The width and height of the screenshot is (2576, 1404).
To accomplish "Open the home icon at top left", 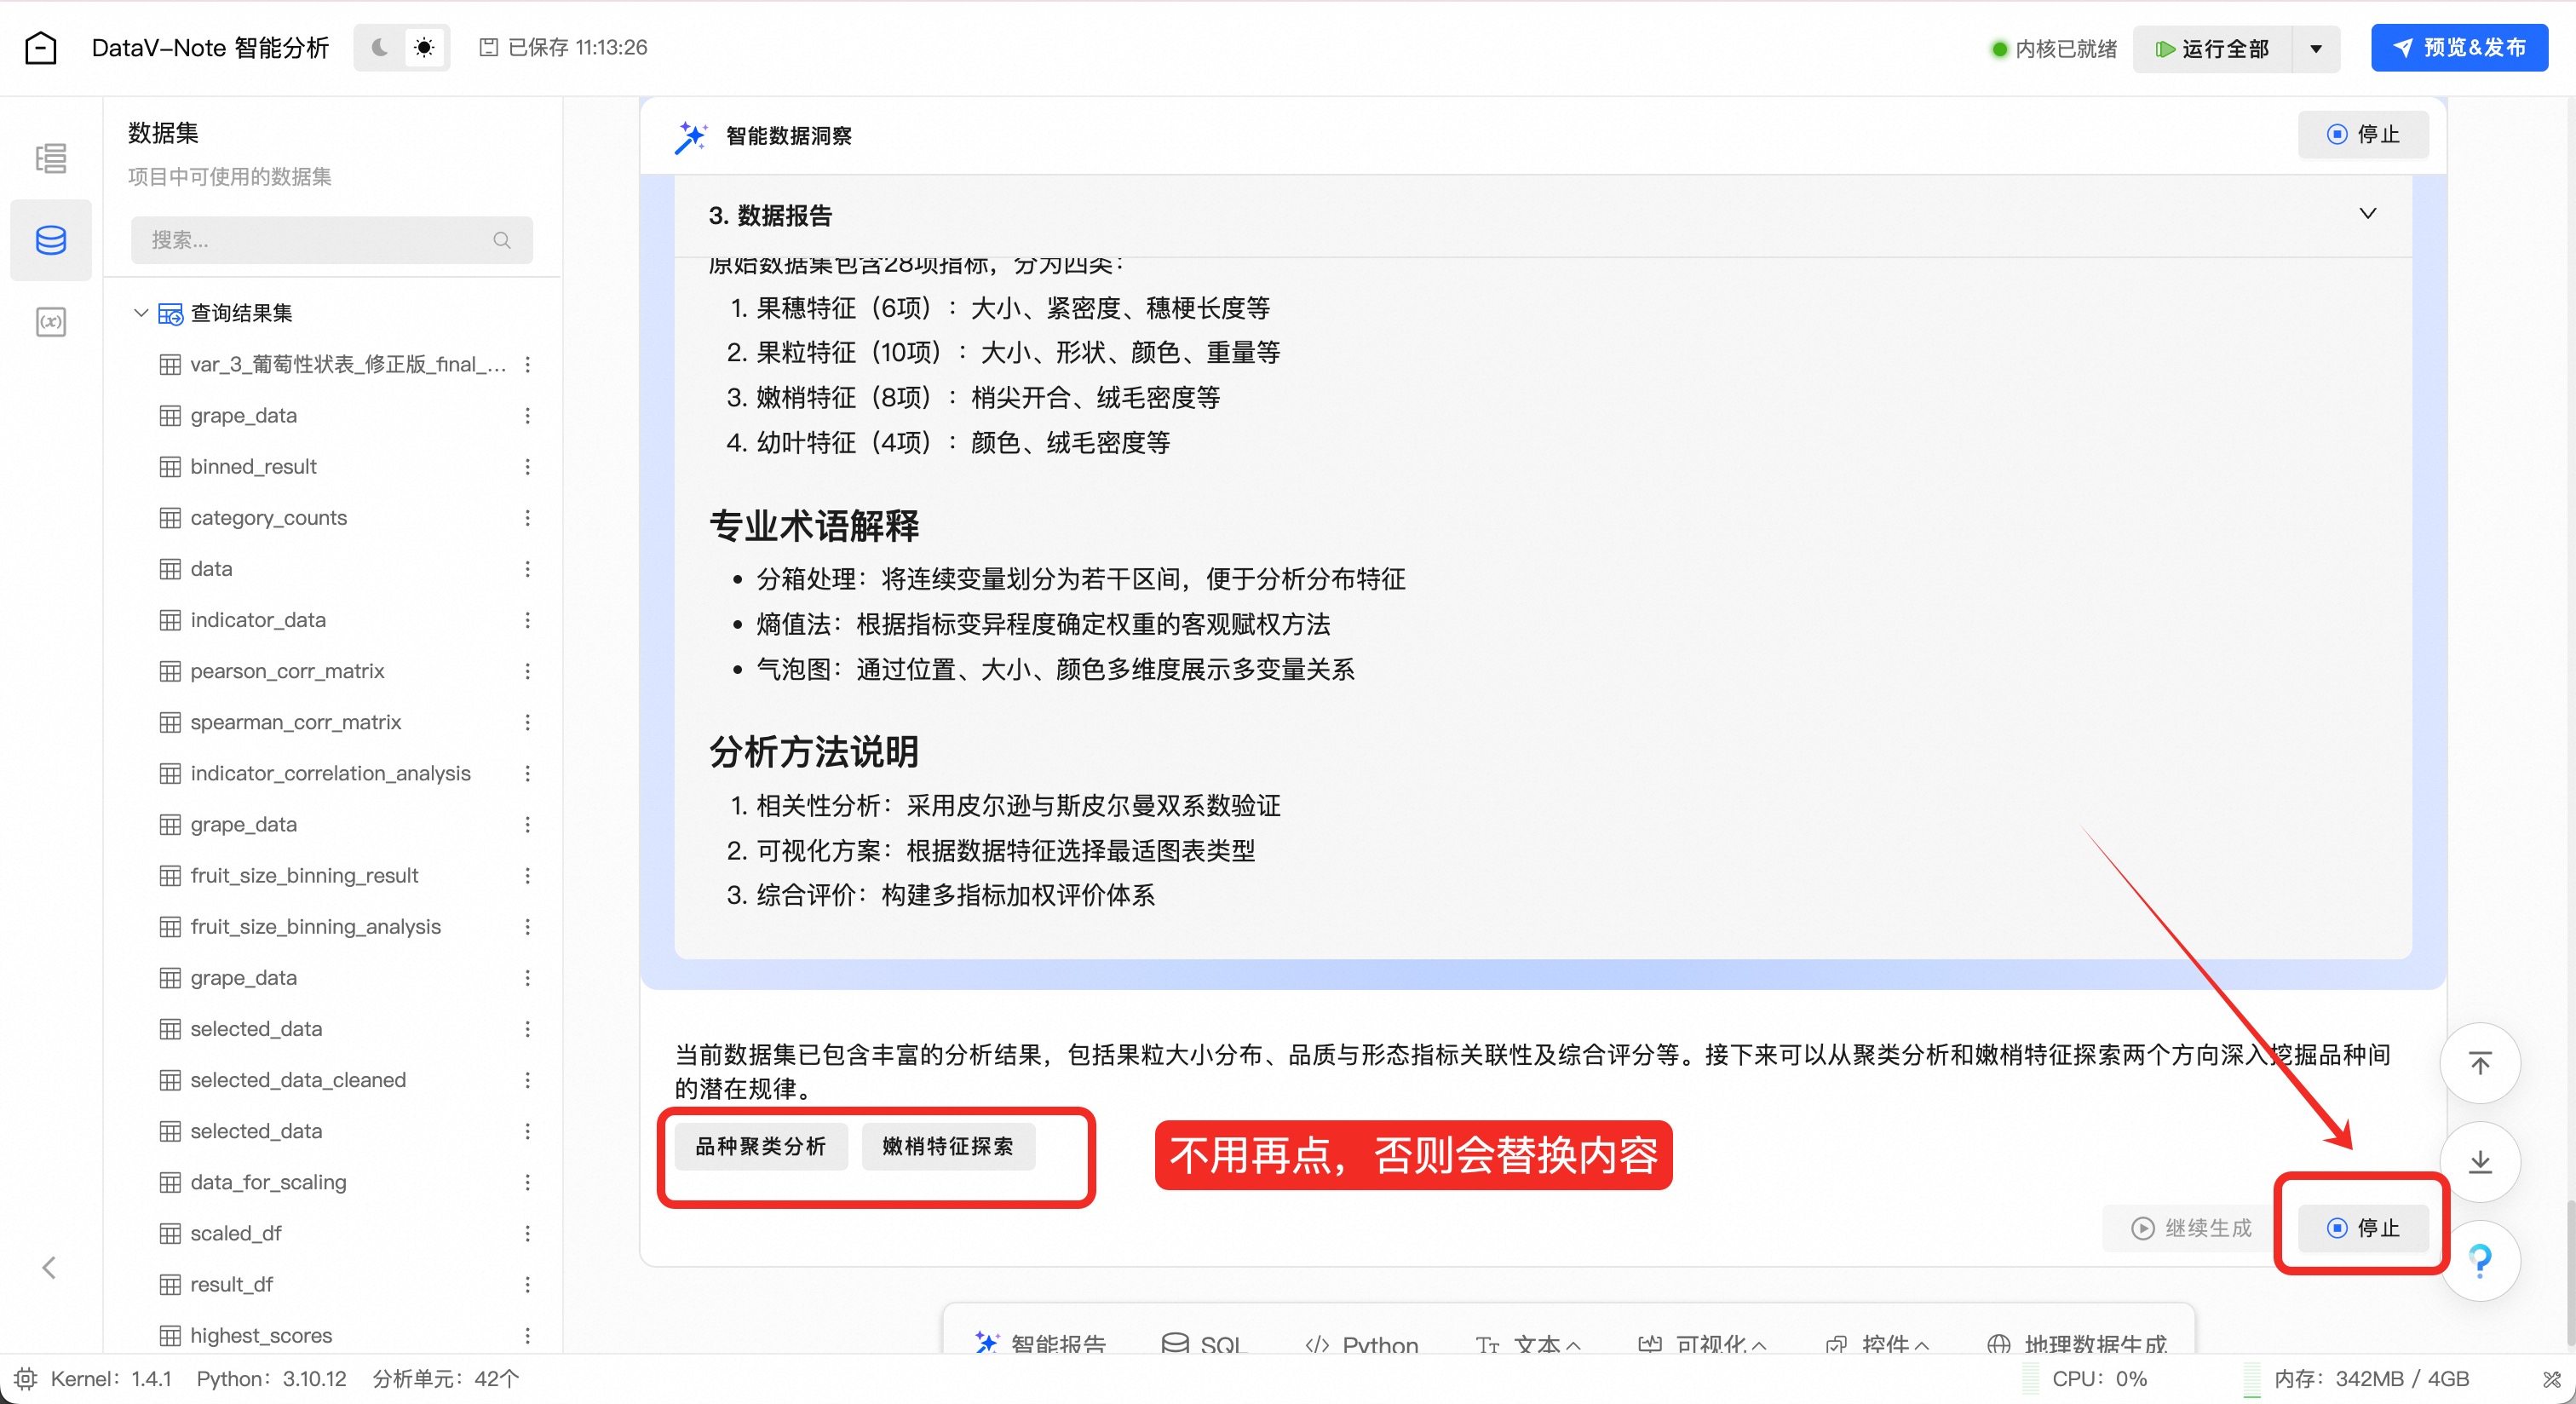I will [41, 47].
